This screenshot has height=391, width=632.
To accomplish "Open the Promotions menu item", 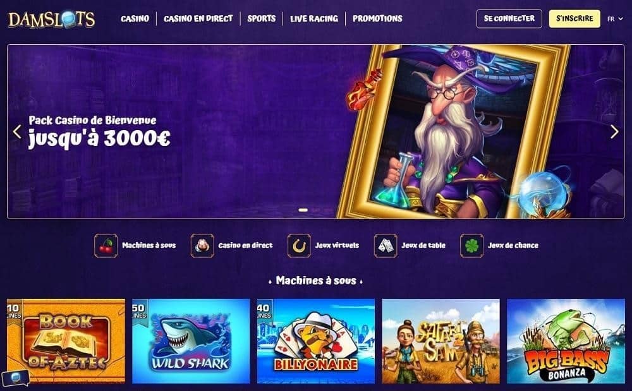I will (377, 18).
